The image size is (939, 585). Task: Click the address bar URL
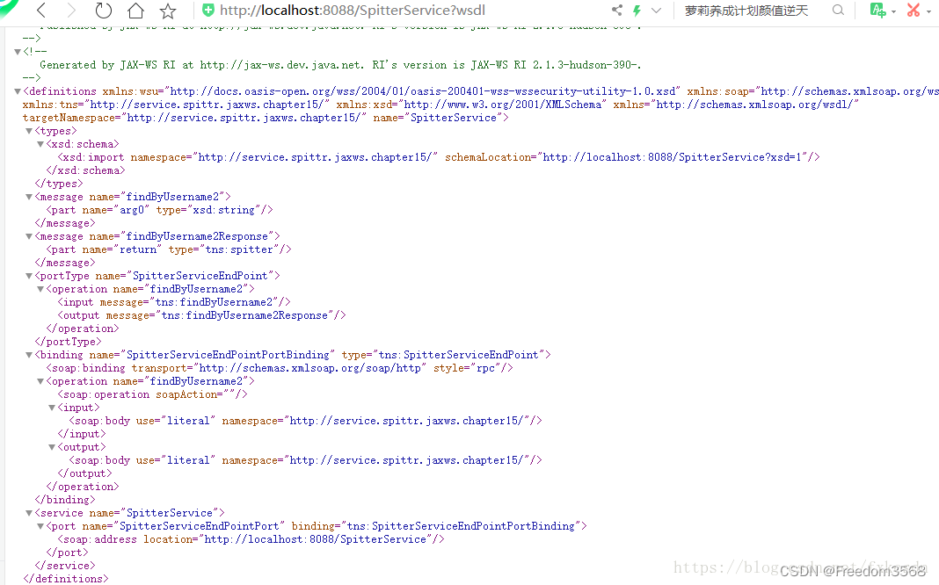click(352, 10)
